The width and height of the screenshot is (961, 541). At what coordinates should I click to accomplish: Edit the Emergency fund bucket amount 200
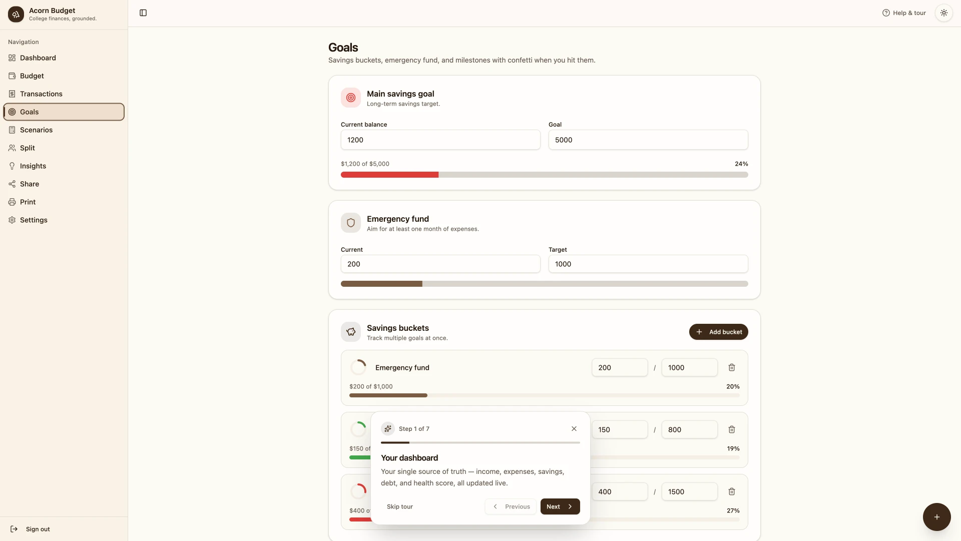tap(620, 367)
